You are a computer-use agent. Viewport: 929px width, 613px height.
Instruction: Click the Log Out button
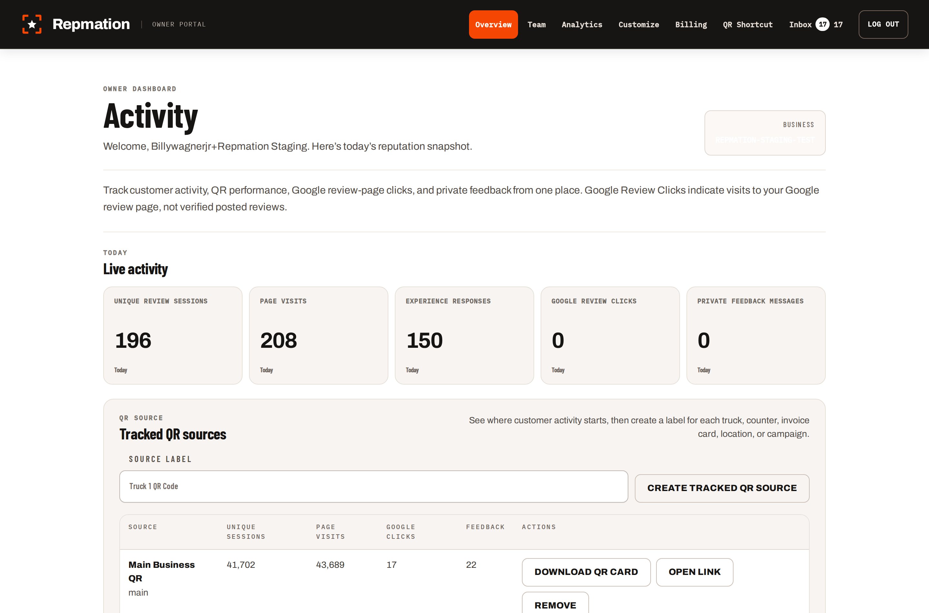pyautogui.click(x=883, y=24)
